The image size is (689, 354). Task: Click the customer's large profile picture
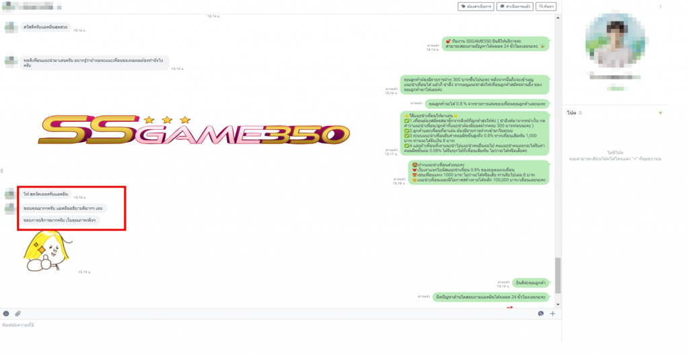click(616, 40)
